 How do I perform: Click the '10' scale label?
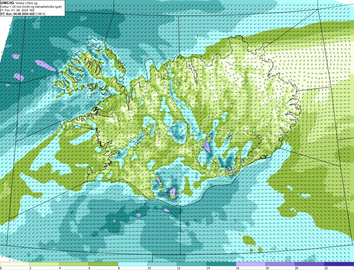[149, 268]
